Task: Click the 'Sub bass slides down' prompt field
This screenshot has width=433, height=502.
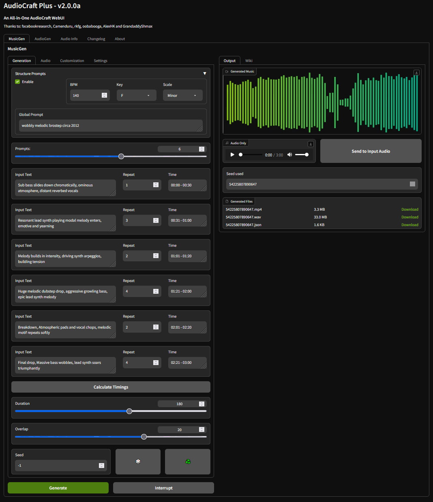Action: tap(65, 188)
